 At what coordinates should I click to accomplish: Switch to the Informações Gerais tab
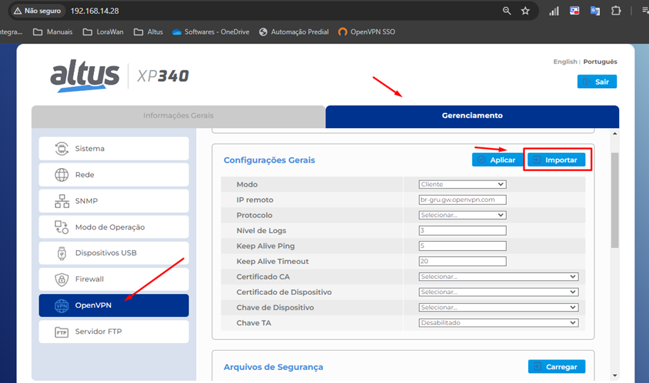tap(178, 116)
